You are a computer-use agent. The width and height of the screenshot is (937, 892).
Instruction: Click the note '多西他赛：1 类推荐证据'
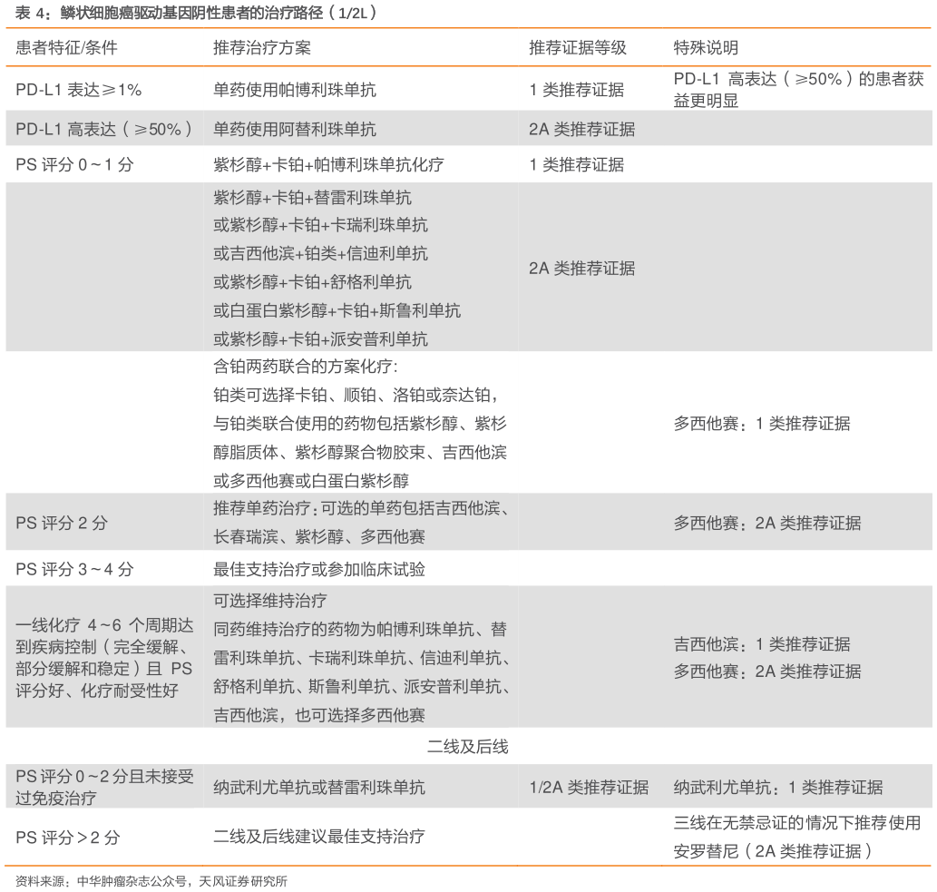click(x=761, y=424)
